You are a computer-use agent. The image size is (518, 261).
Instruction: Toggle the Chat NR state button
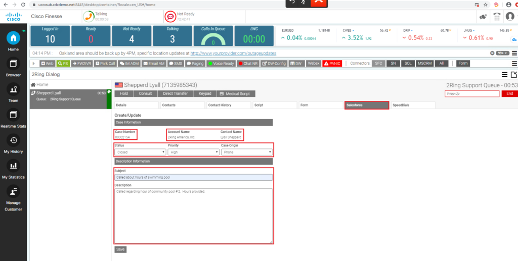(x=248, y=64)
